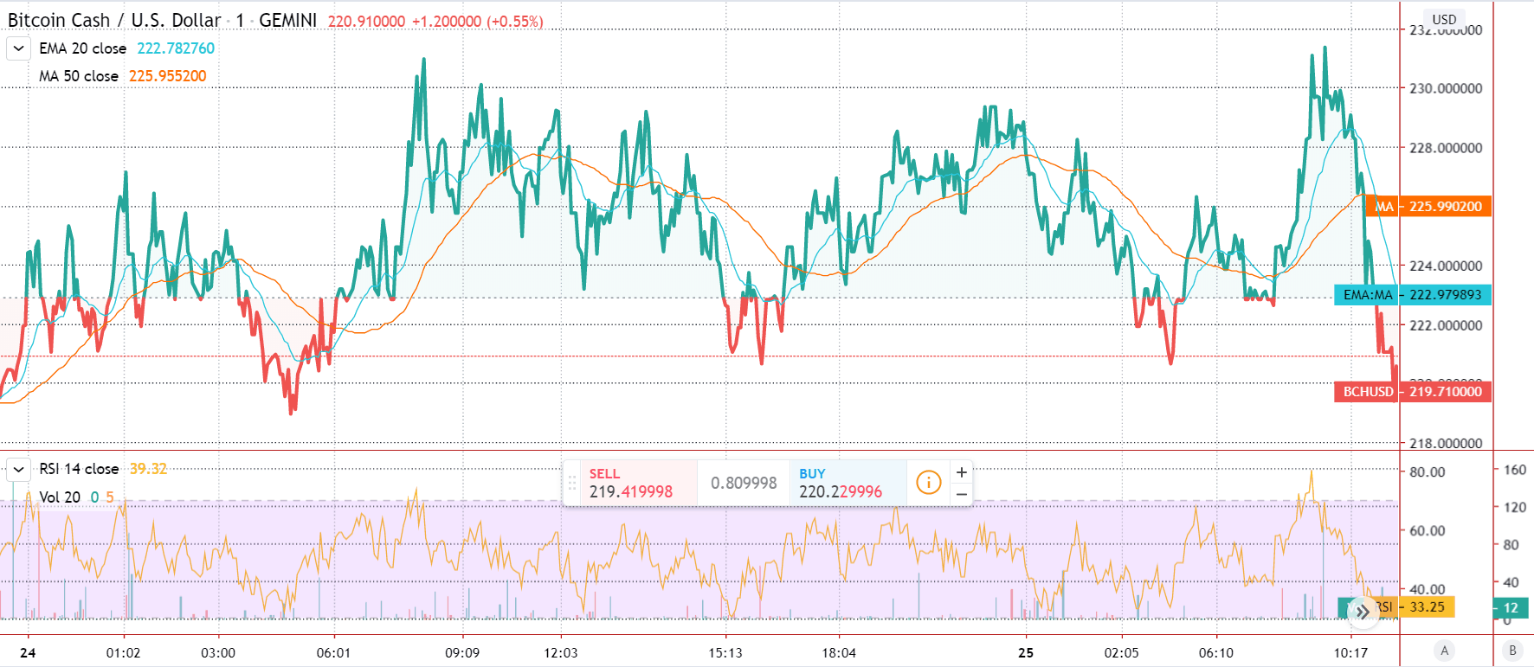The width and height of the screenshot is (1534, 667).
Task: Open the USD currency selector
Action: click(1444, 19)
